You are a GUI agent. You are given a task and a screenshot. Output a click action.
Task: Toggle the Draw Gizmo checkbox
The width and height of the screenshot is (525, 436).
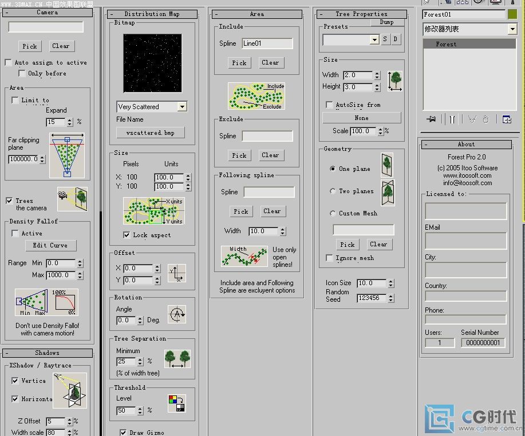tap(123, 433)
